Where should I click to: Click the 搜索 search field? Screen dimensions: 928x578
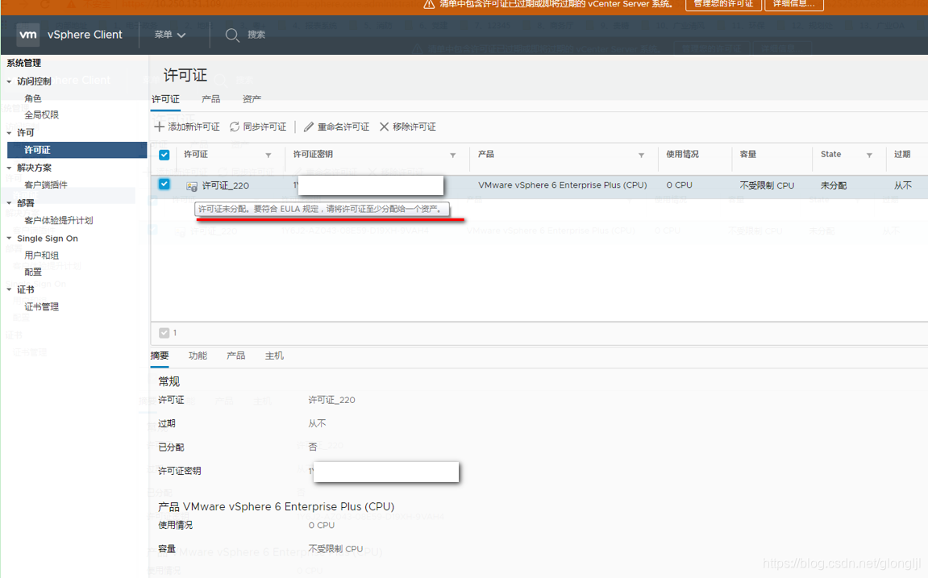(x=256, y=35)
